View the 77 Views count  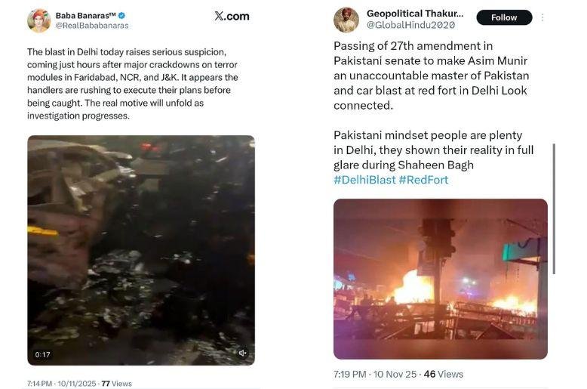coord(116,384)
